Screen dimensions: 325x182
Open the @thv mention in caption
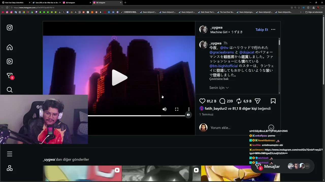coord(224,48)
